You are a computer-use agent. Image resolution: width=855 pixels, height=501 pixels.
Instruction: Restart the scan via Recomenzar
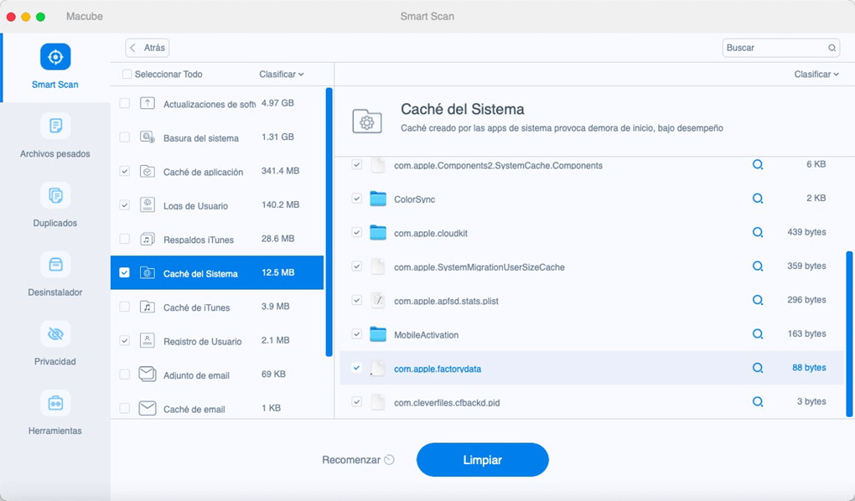[x=358, y=460]
